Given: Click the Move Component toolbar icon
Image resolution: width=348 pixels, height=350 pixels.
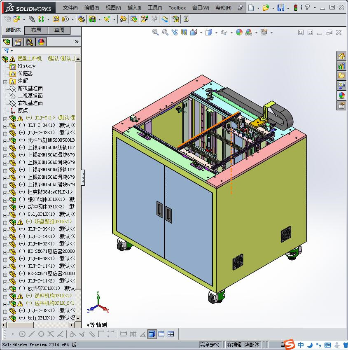Looking at the screenshot, I should click(65, 19).
